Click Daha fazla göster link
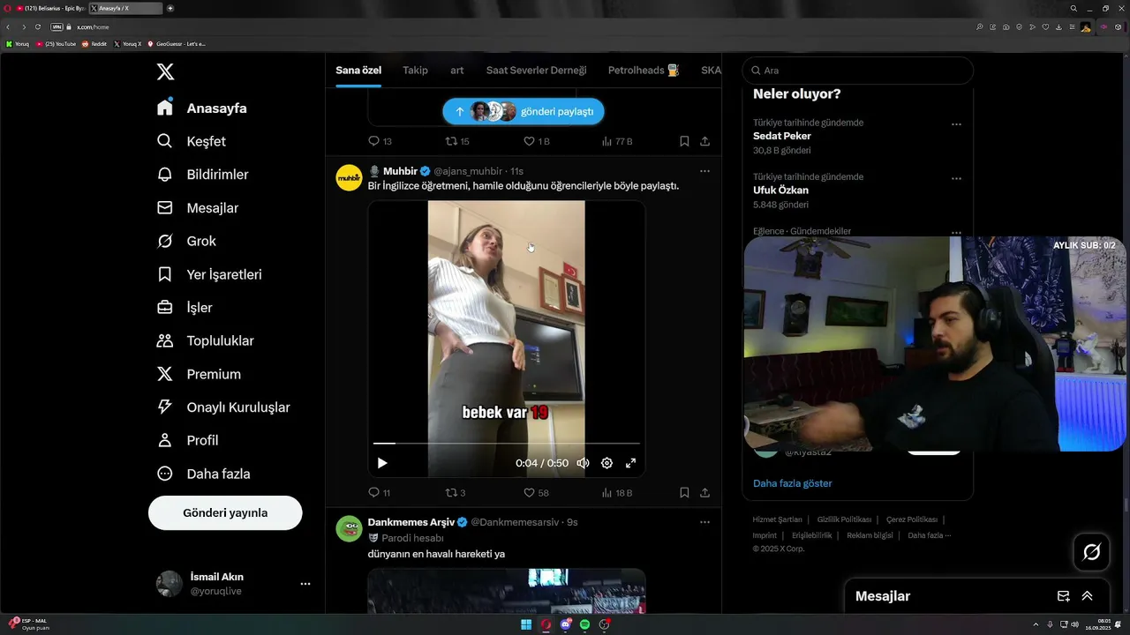 792,483
